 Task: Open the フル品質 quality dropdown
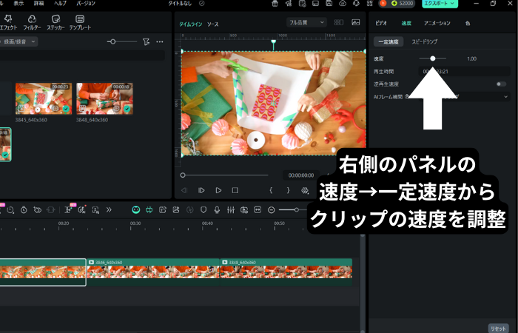[306, 22]
